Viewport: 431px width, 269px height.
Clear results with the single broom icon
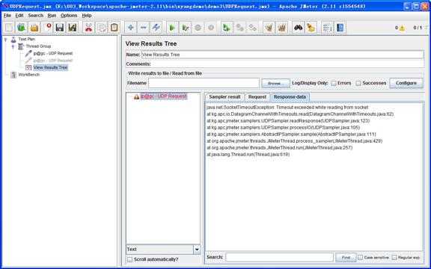[269, 28]
